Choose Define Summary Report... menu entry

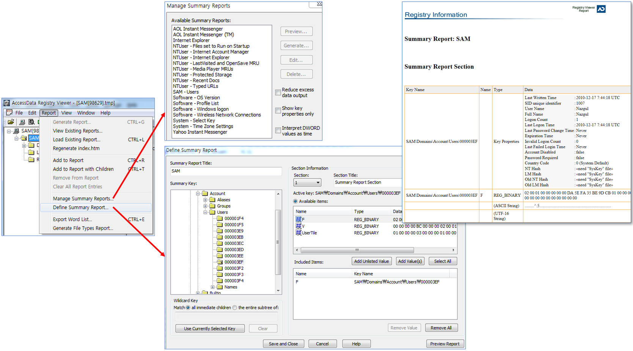click(96, 207)
